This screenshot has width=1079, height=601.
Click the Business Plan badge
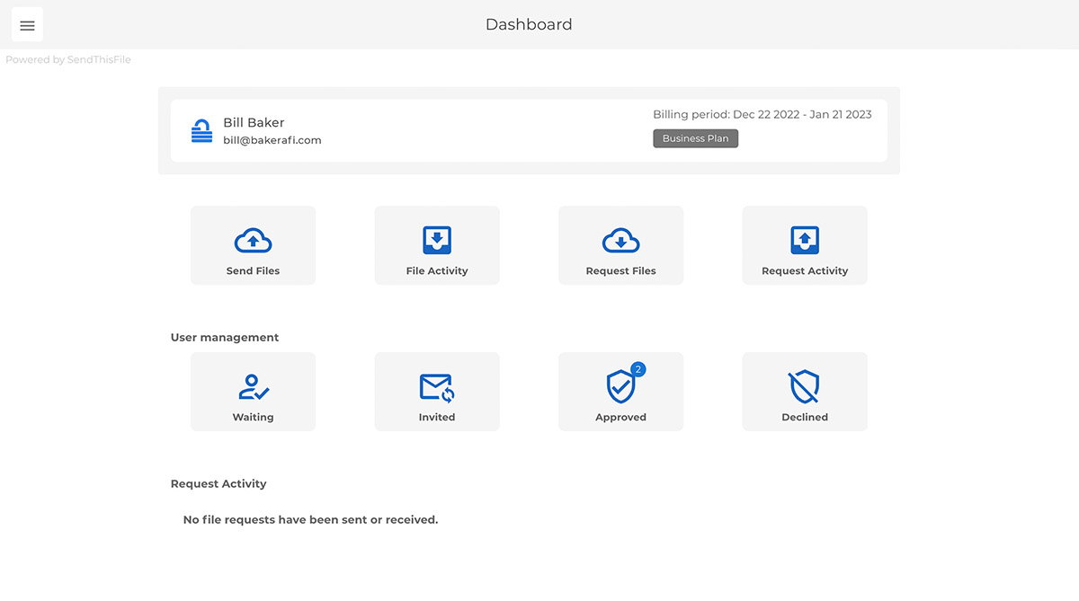(x=695, y=138)
